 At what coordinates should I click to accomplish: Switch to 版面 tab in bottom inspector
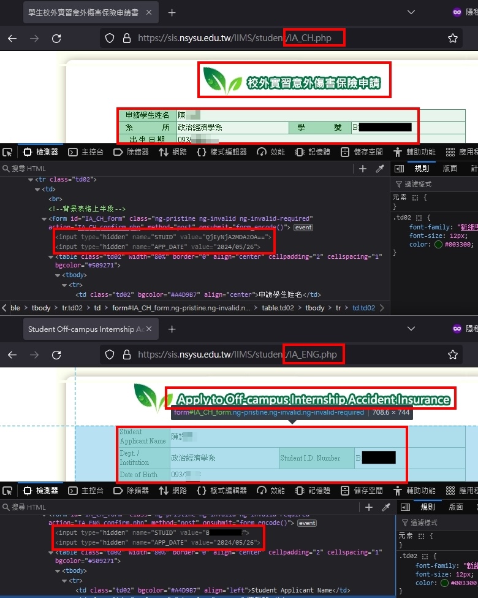456,507
